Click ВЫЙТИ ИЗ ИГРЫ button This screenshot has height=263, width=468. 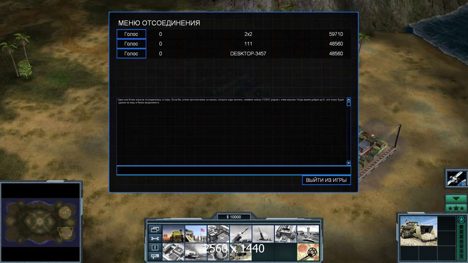[x=326, y=180]
